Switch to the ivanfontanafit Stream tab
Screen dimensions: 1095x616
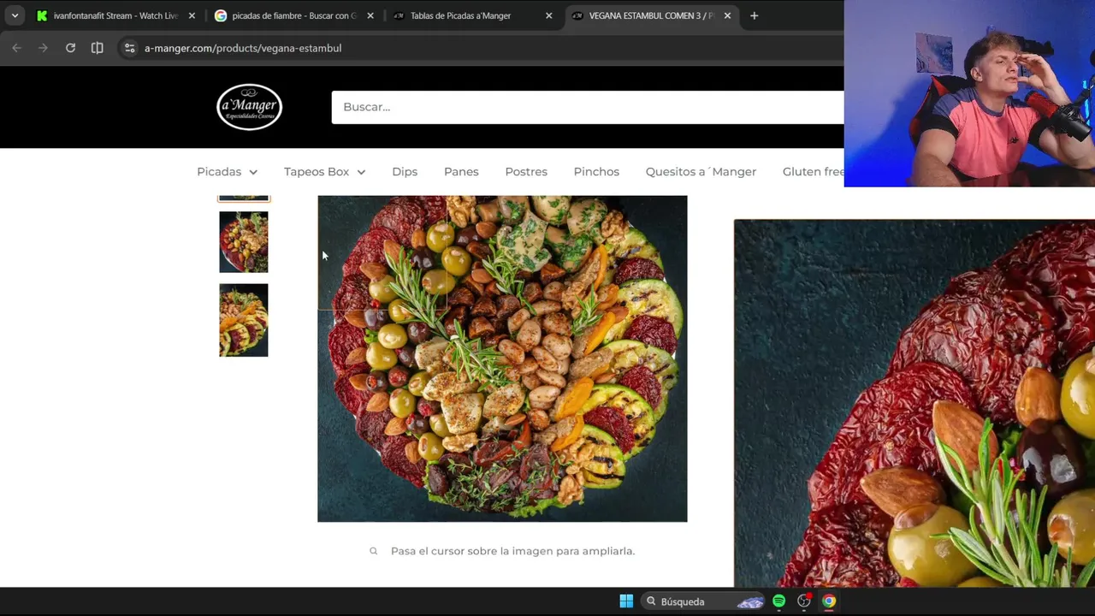(115, 15)
